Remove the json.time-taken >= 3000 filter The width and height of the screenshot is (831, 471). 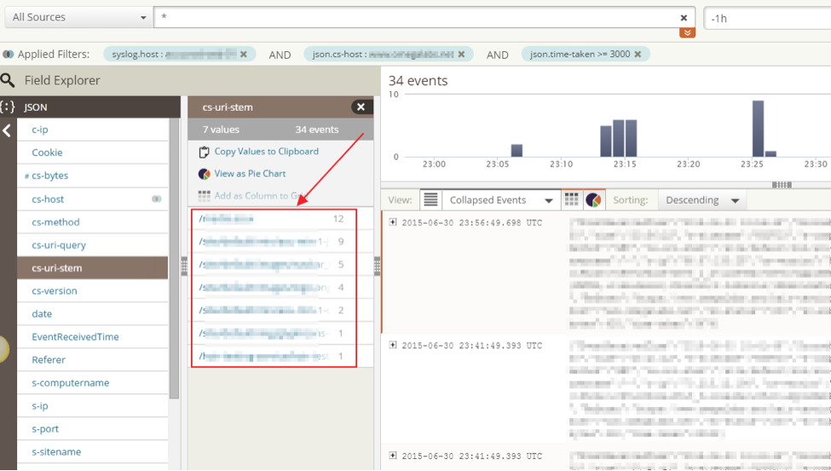[x=639, y=54]
